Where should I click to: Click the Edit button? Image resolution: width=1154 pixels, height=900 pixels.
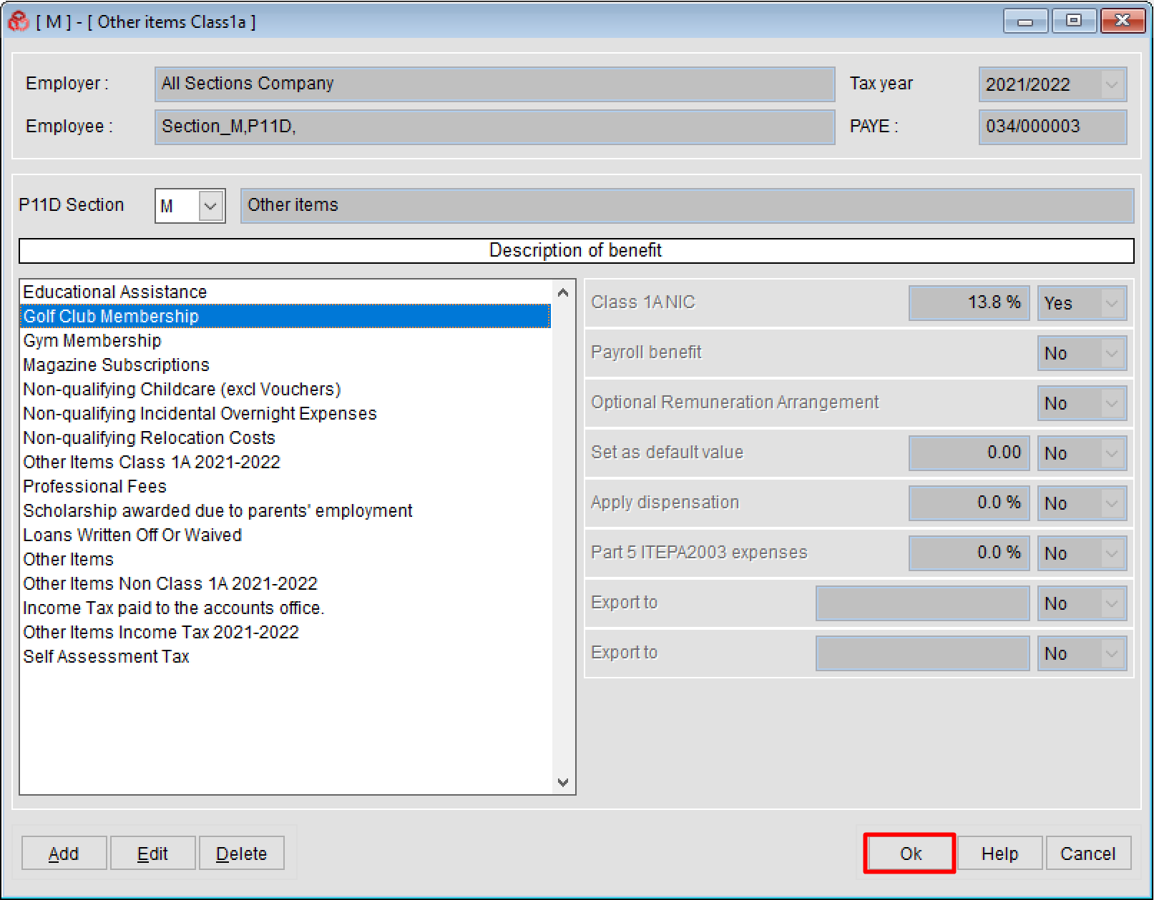(152, 853)
